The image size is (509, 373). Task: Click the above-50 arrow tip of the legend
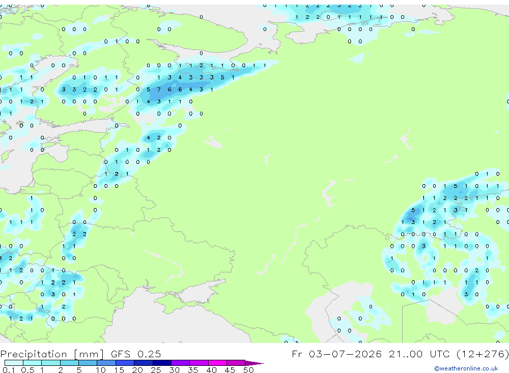255,363
